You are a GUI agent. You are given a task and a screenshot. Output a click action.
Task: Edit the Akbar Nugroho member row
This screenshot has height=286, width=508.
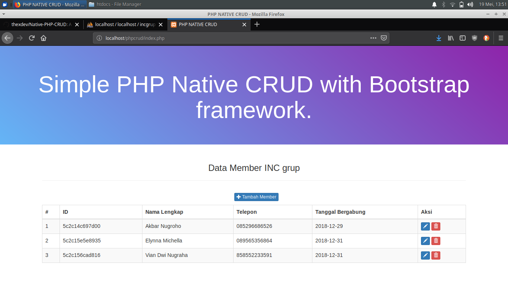(425, 226)
